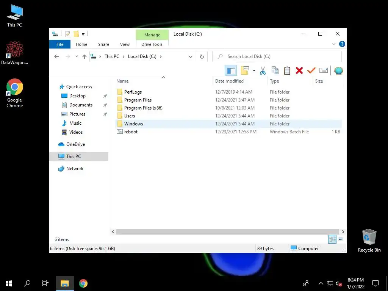Click the Refresh button
The image size is (388, 291).
[x=202, y=57]
